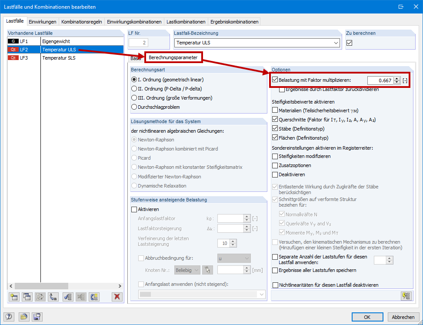The width and height of the screenshot is (423, 325).
Task: Switch to the Einwirkungen tab
Action: click(43, 21)
